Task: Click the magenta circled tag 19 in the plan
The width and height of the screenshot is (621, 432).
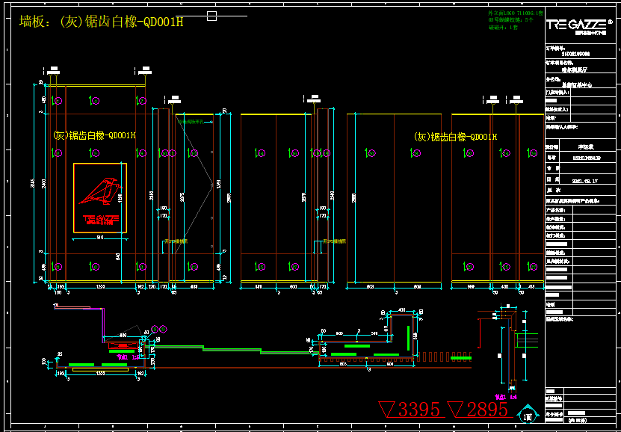Action: point(162,329)
